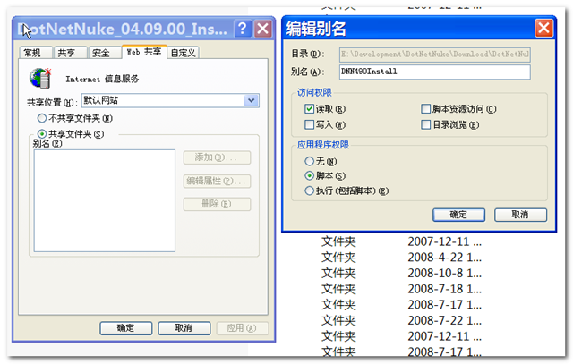The height and width of the screenshot is (364, 573).
Task: Click the date 2008-7-18 in file list
Action: [444, 289]
